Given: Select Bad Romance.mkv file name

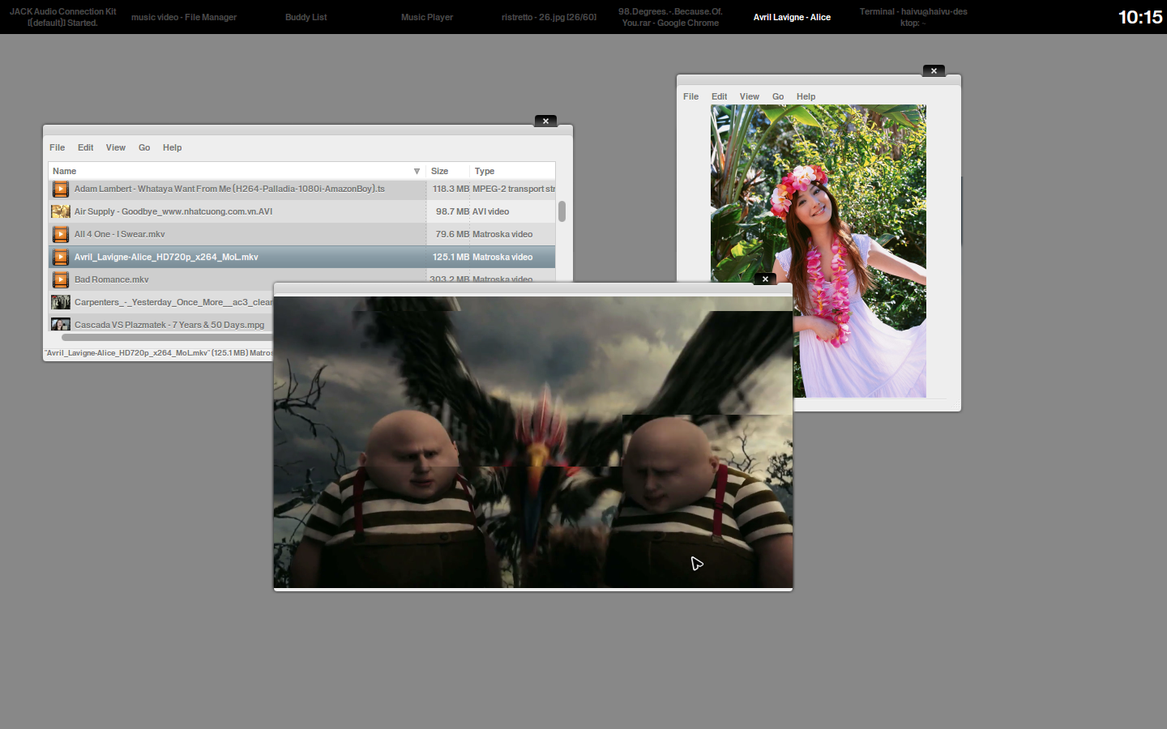Looking at the screenshot, I should (x=112, y=279).
